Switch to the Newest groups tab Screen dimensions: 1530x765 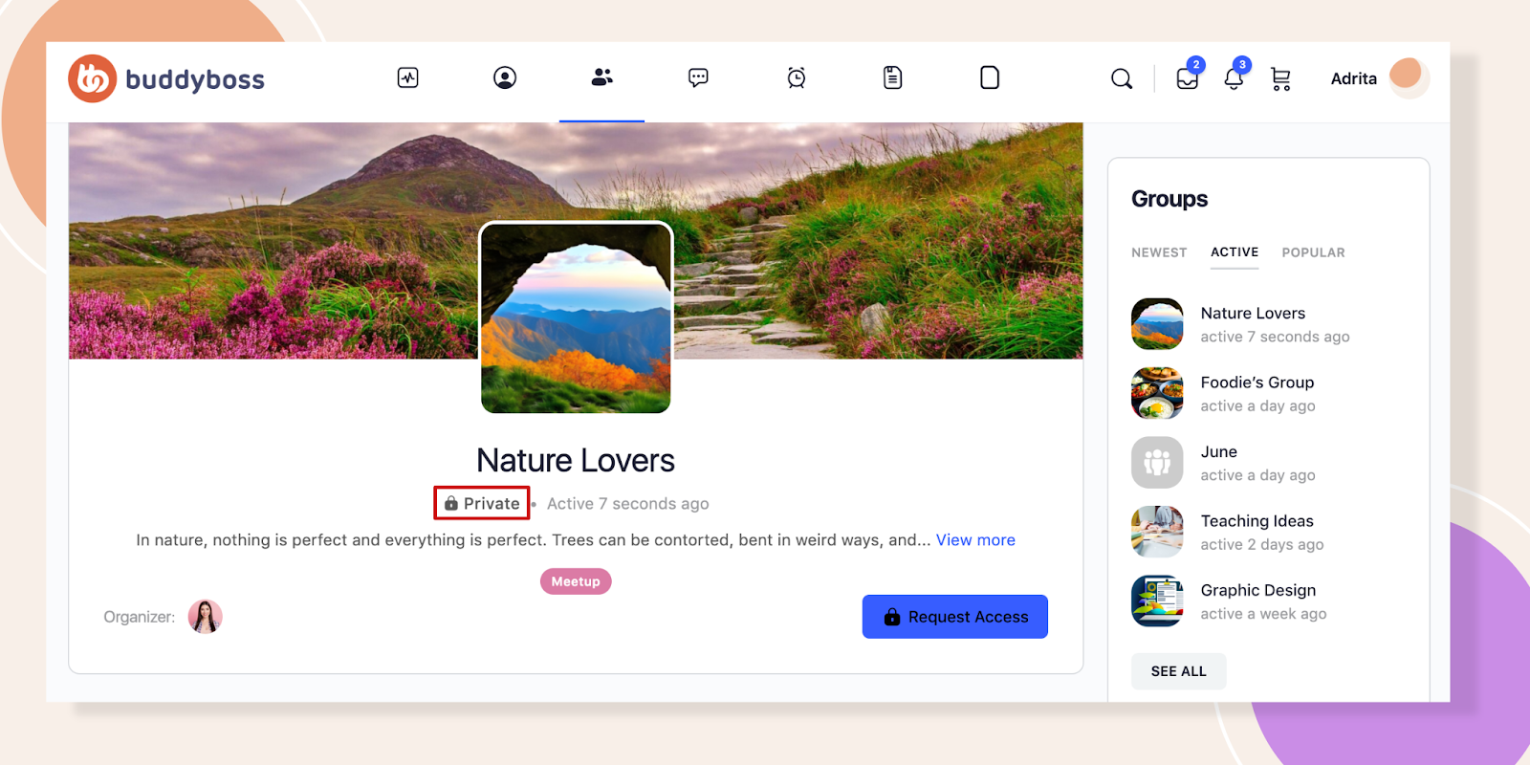click(1159, 252)
